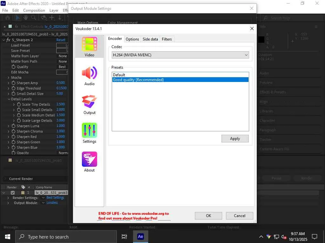Select the Selection arrow tool

18,18
